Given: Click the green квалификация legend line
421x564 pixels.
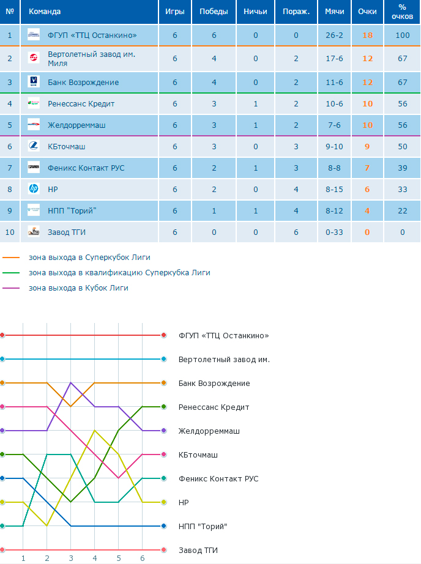Looking at the screenshot, I should click(11, 273).
